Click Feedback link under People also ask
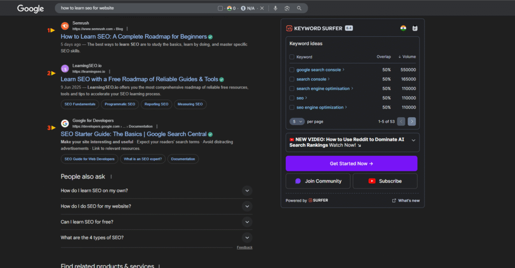This screenshot has height=268, width=515. pyautogui.click(x=245, y=247)
